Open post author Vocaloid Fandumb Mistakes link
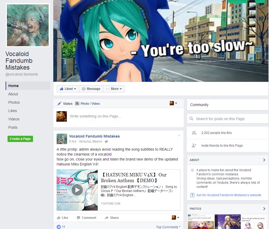The image size is (269, 229). (94, 136)
